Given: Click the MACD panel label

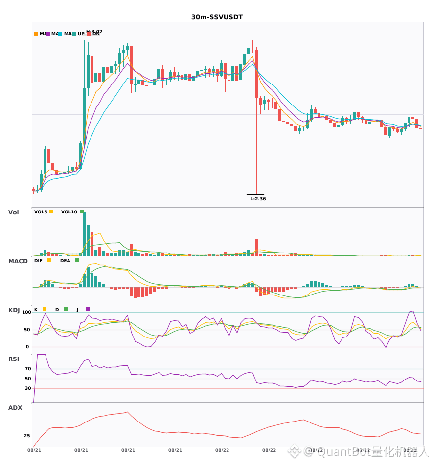Looking at the screenshot, I should [x=18, y=261].
